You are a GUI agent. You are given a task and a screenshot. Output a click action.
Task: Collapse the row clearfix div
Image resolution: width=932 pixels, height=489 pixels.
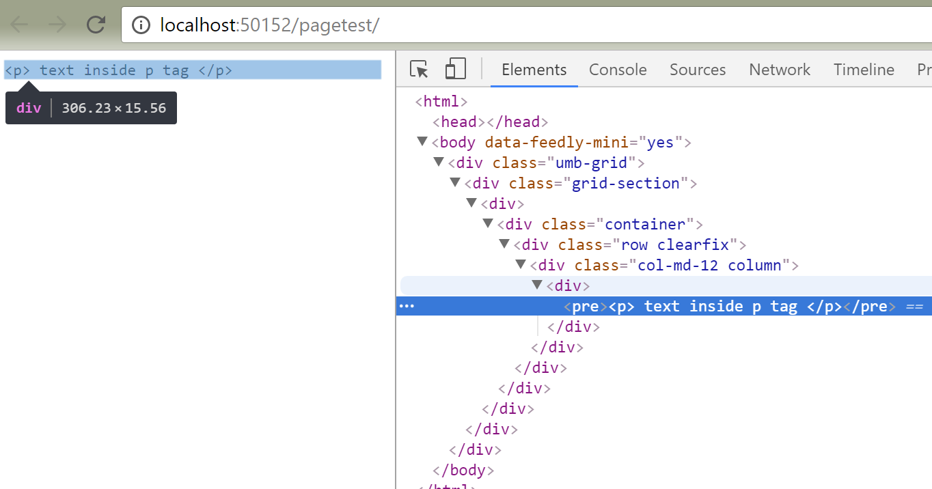[504, 244]
